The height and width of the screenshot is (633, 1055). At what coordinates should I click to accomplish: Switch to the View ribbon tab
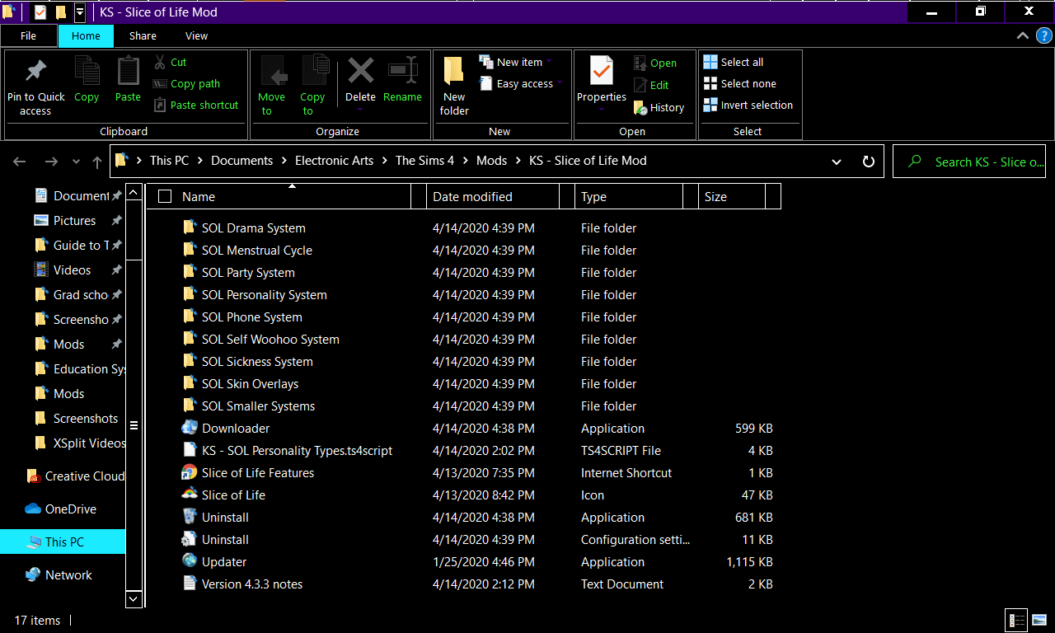pyautogui.click(x=196, y=35)
